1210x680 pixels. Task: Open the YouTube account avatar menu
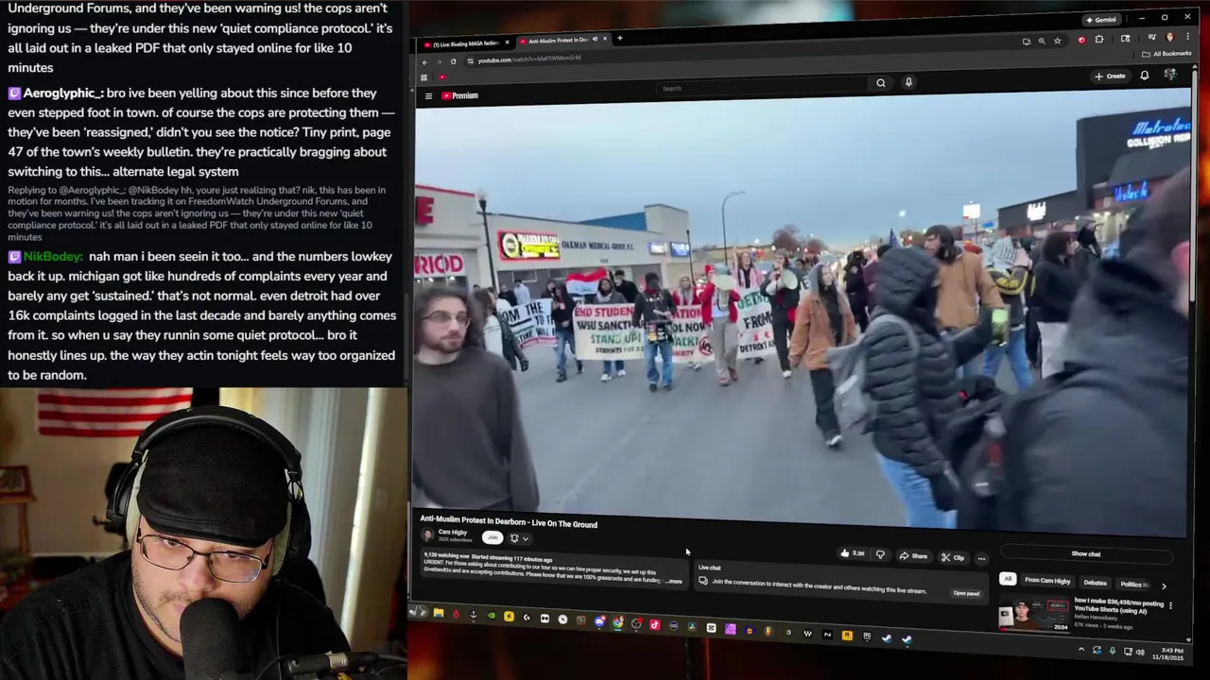point(1170,76)
